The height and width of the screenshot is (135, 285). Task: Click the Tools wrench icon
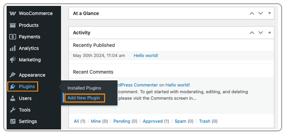coord(13,110)
